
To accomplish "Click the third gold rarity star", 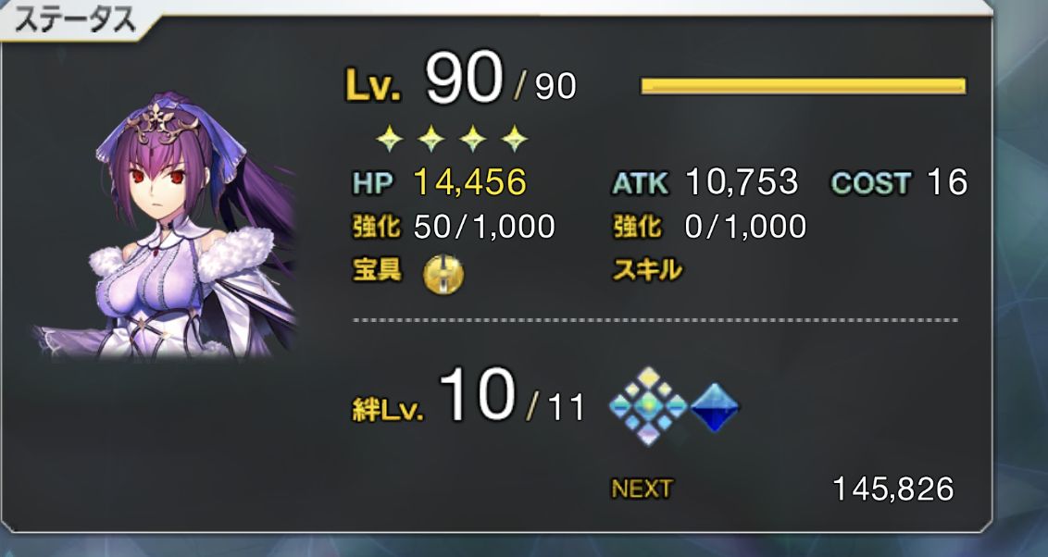I will click(473, 139).
